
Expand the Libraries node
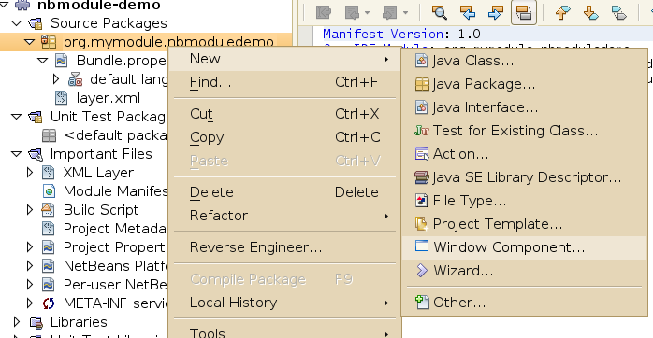(16, 322)
